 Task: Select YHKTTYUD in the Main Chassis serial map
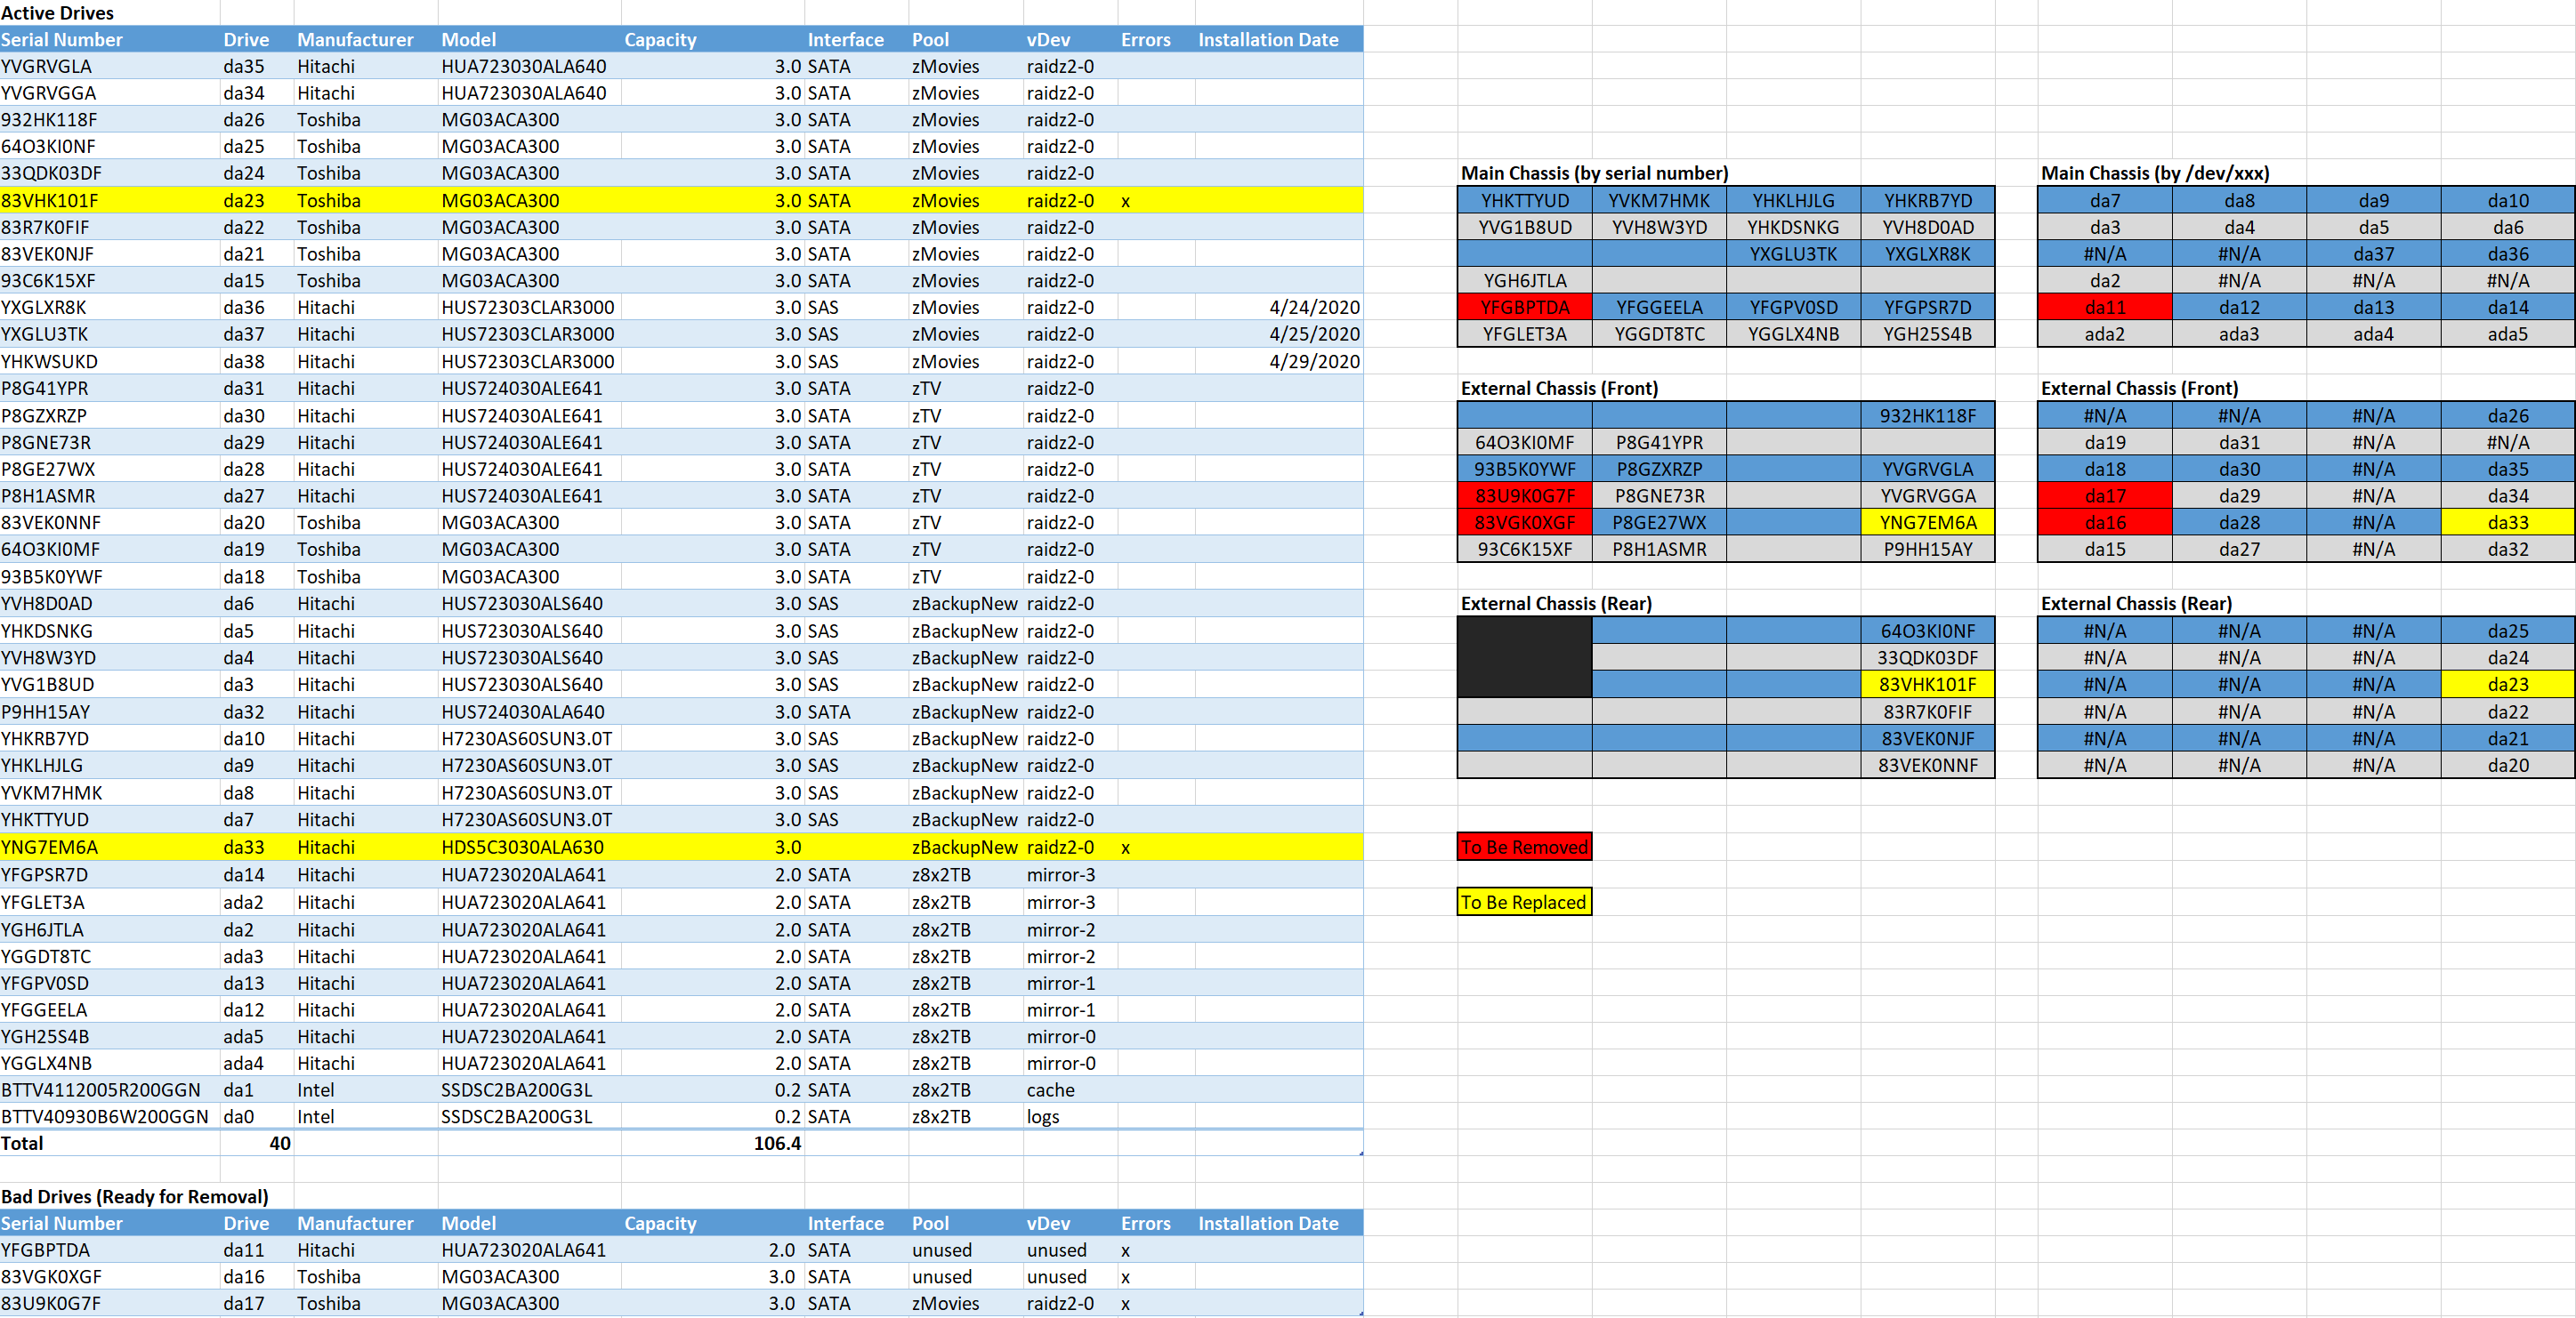[1525, 201]
